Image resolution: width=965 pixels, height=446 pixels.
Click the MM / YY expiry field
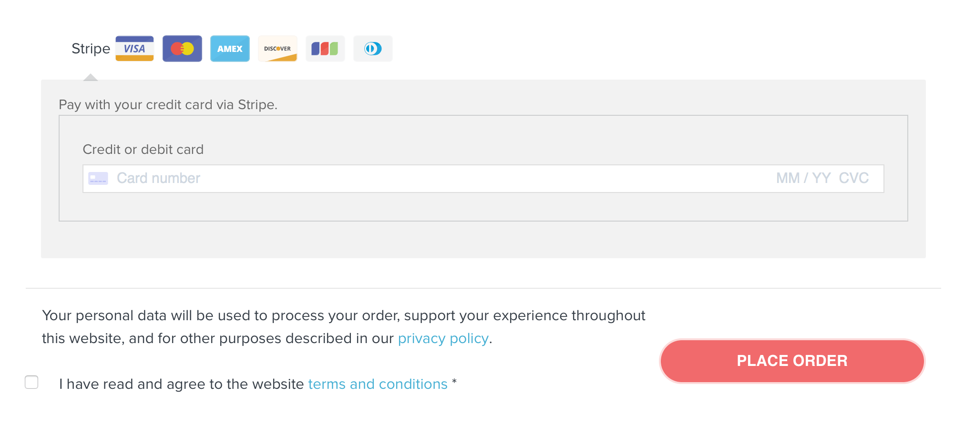pyautogui.click(x=803, y=179)
